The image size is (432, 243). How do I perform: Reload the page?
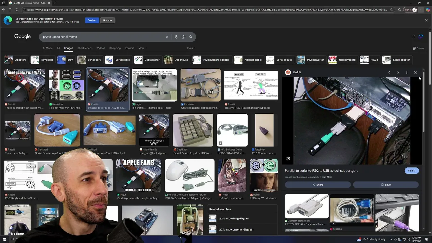point(10,10)
